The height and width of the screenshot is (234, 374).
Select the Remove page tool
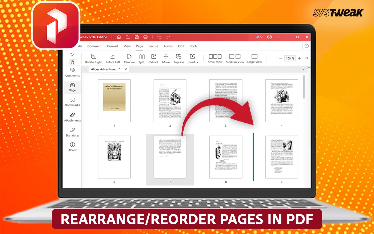tap(129, 58)
